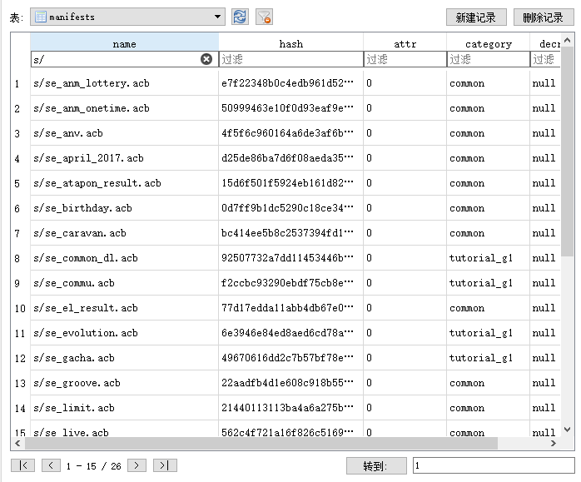Click the hash filter input field
Screen dimensions: 581x482
[290, 59]
